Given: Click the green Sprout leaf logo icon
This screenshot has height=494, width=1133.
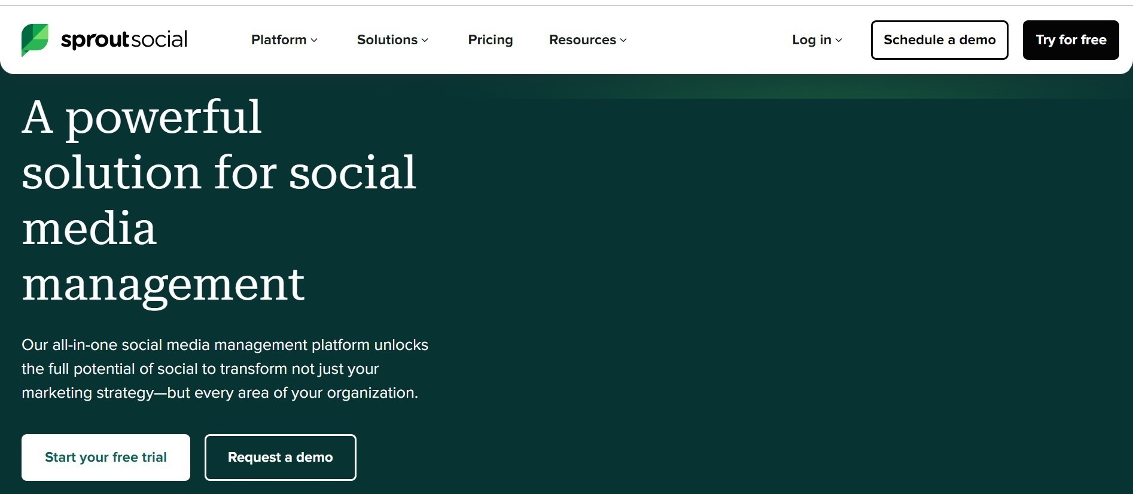Looking at the screenshot, I should 35,39.
